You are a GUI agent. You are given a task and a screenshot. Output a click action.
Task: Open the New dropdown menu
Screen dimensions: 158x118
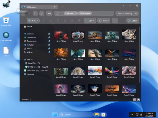(33, 21)
